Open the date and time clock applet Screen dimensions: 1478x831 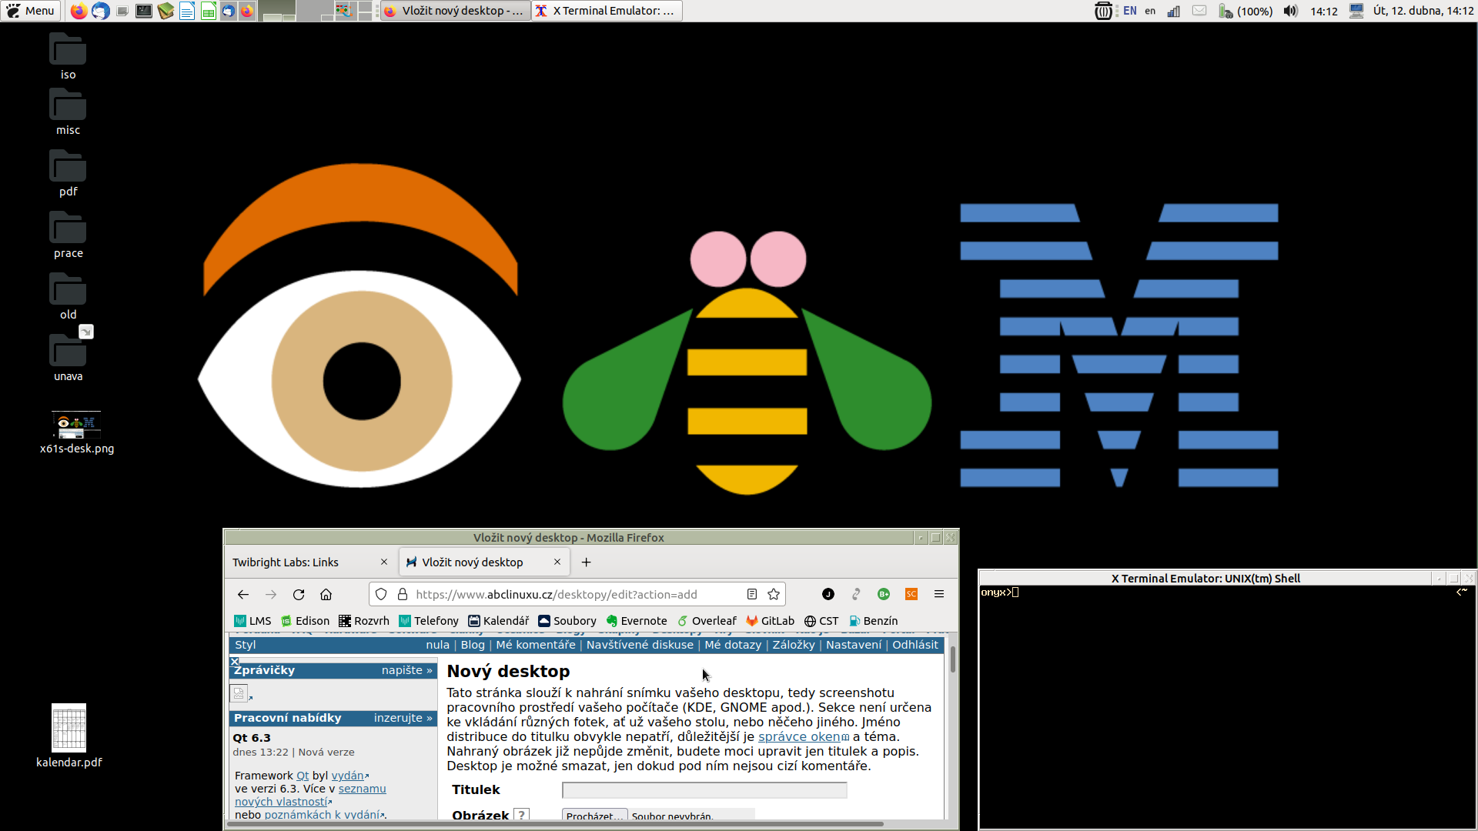1423,11
